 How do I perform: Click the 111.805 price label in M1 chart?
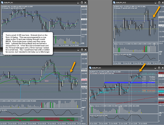click(84, 24)
